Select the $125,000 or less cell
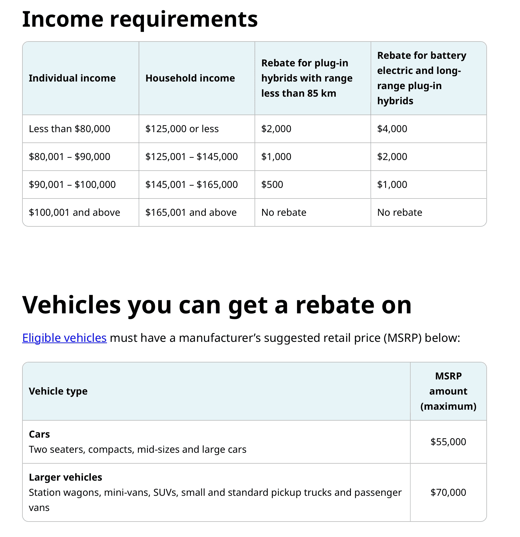Viewport: 520px width, 537px height. pyautogui.click(x=182, y=129)
